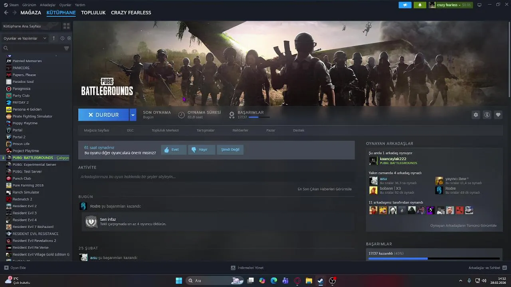Open File Explorer from the taskbar

point(309,281)
